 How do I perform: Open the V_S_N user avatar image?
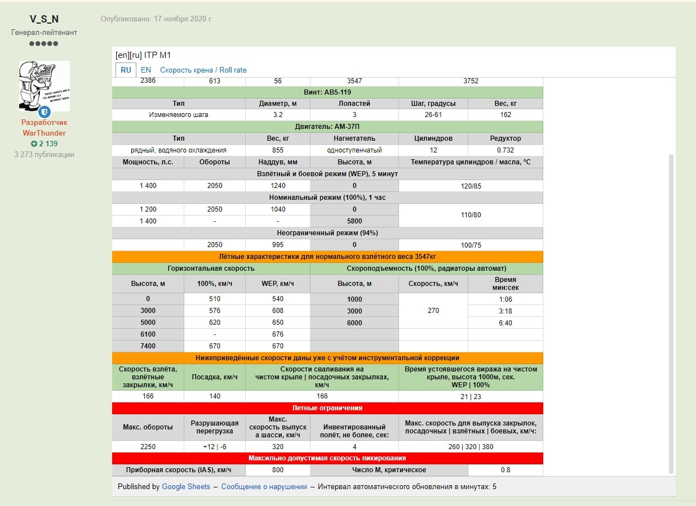pyautogui.click(x=45, y=86)
